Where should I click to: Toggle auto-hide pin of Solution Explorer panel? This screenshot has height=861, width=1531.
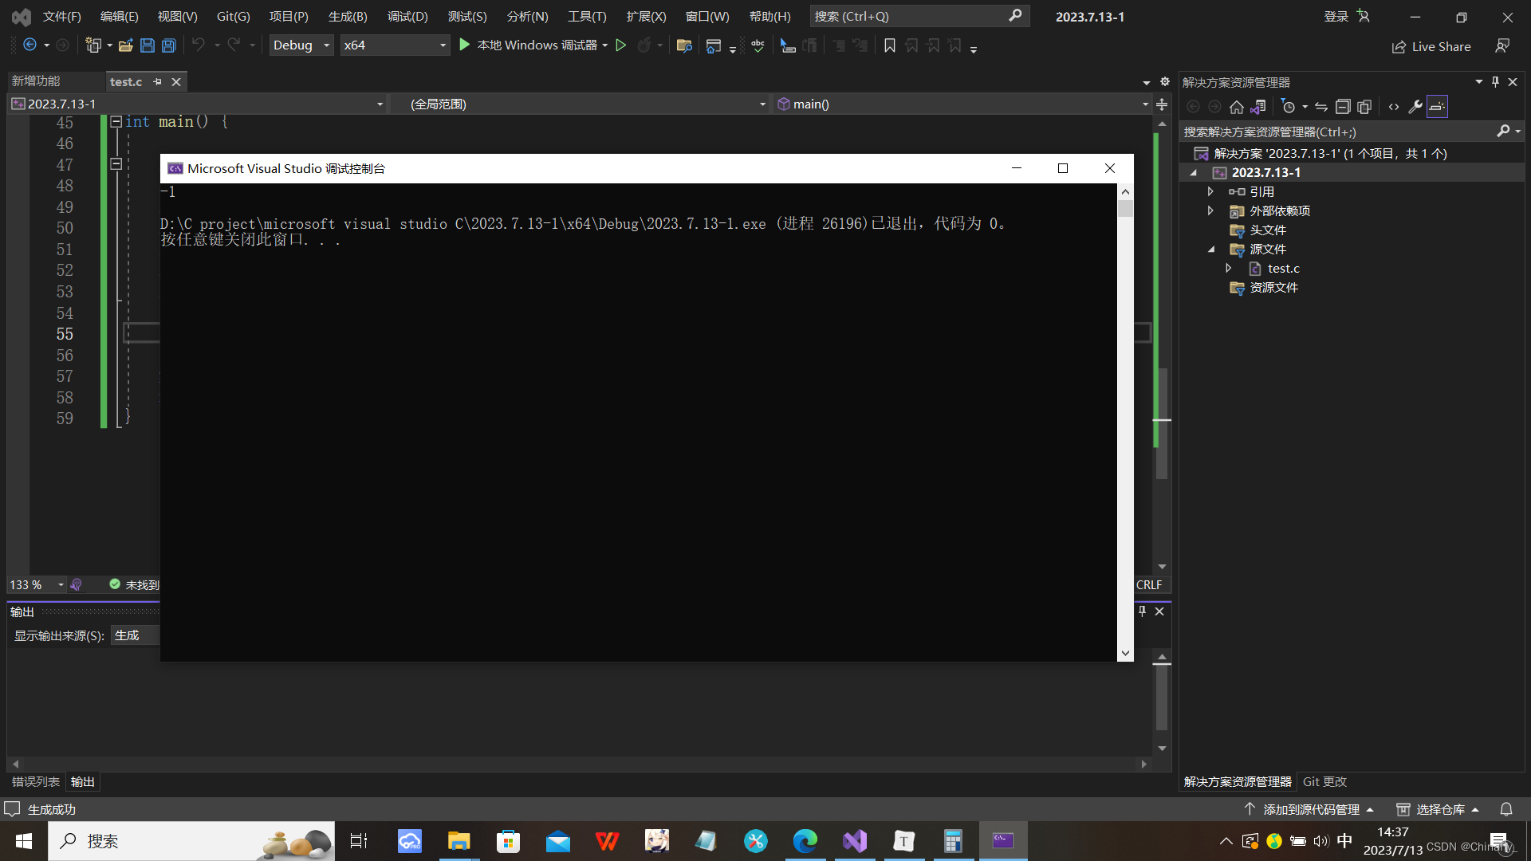pyautogui.click(x=1495, y=82)
